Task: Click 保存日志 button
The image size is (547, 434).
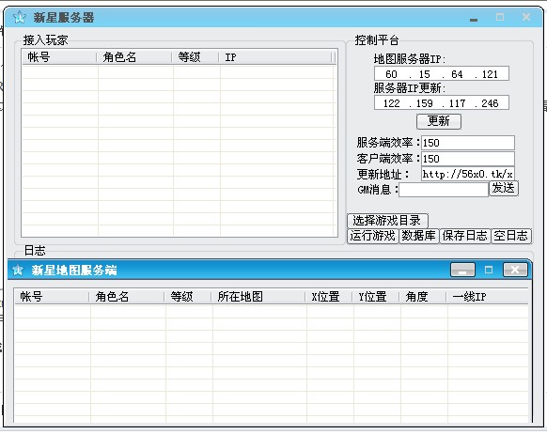Action: tap(464, 236)
